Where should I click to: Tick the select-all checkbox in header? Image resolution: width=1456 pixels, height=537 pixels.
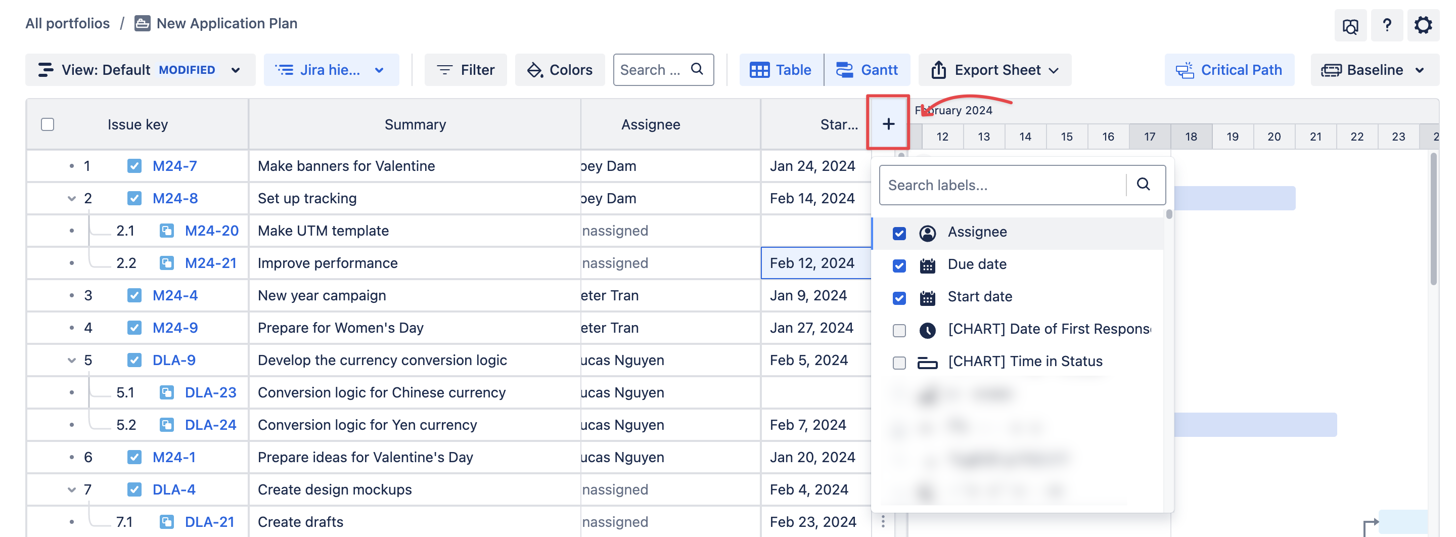(48, 124)
